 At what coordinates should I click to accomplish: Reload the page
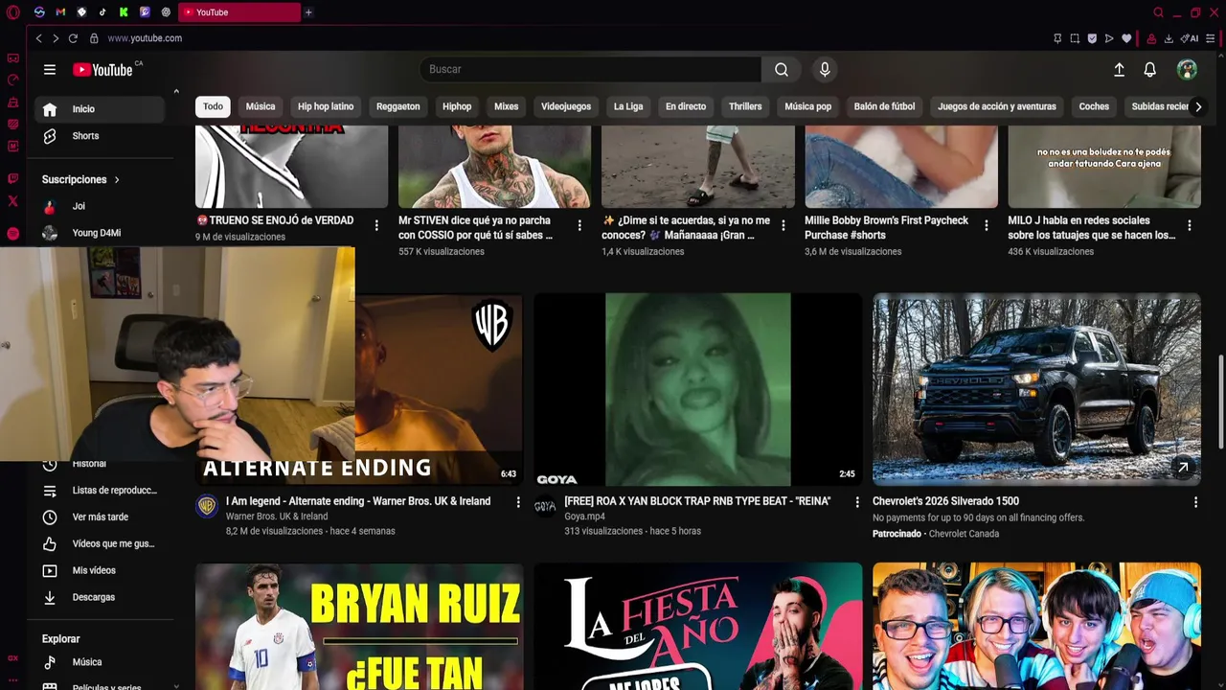73,38
